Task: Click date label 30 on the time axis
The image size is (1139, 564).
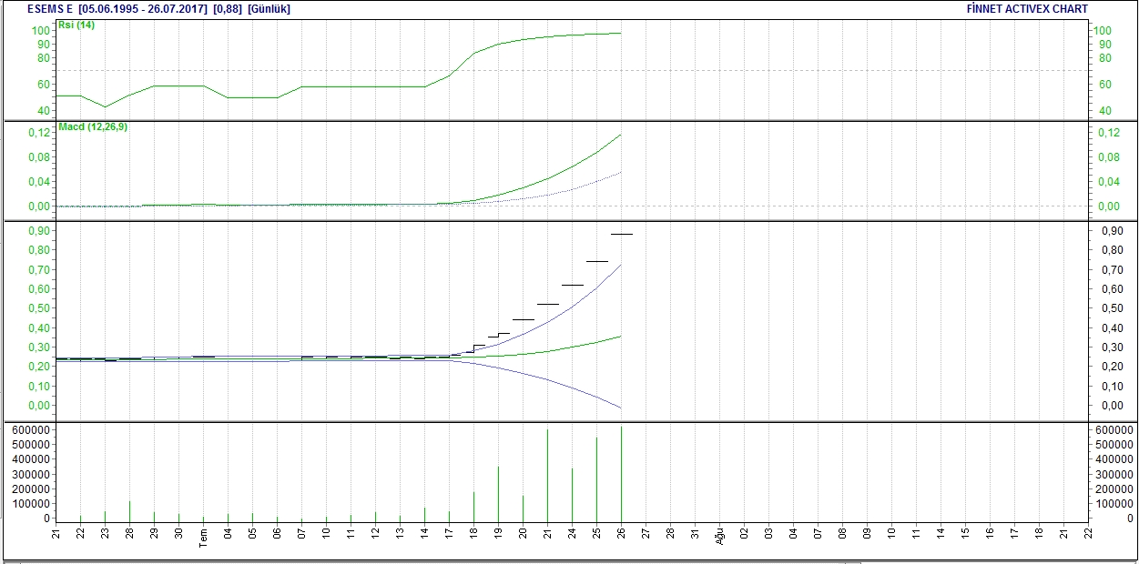Action: (178, 532)
